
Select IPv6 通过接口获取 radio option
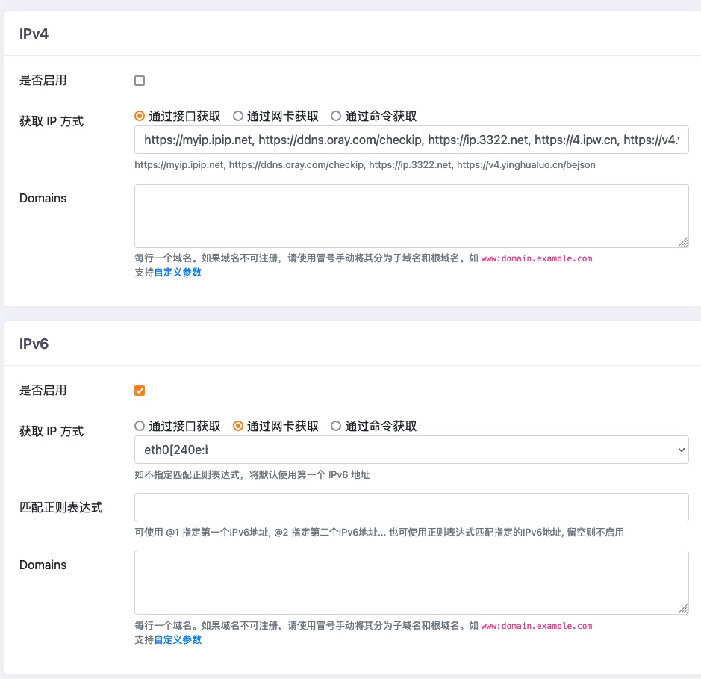pos(140,426)
